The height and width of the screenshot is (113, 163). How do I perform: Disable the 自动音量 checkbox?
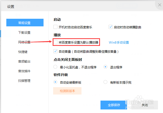click(55, 51)
